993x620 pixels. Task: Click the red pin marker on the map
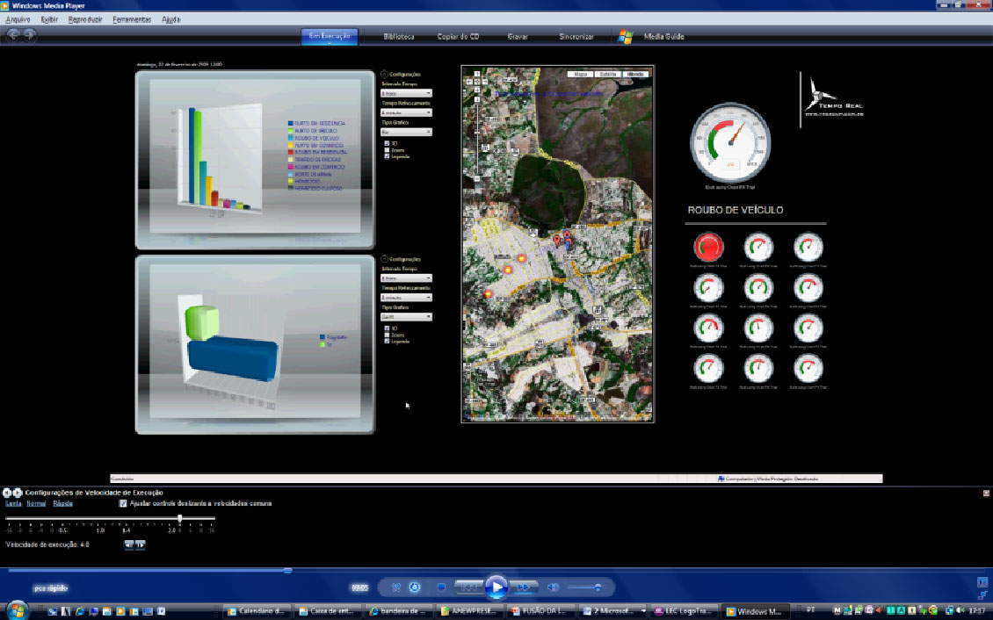(556, 240)
